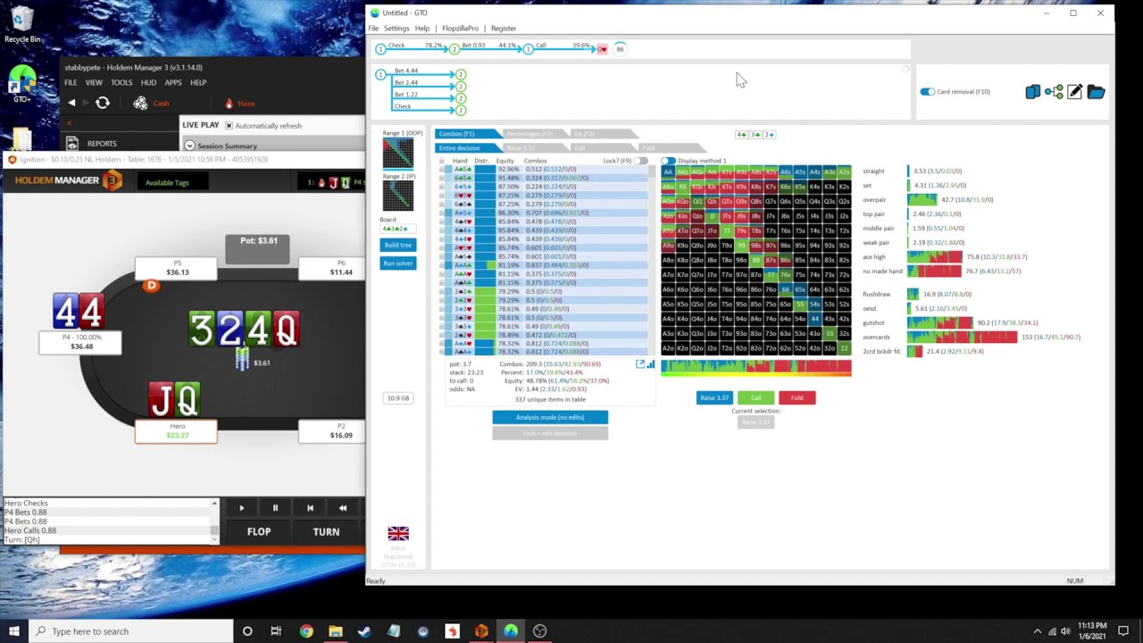Expand the Session Summary section
Viewport: 1143px width, 643px height.
point(189,146)
